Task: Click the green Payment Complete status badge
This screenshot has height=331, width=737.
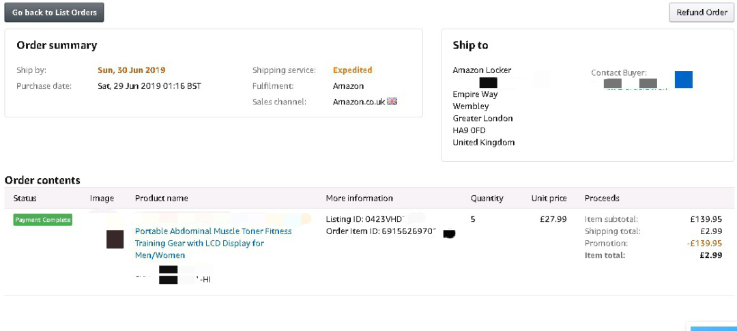Action: pyautogui.click(x=43, y=220)
